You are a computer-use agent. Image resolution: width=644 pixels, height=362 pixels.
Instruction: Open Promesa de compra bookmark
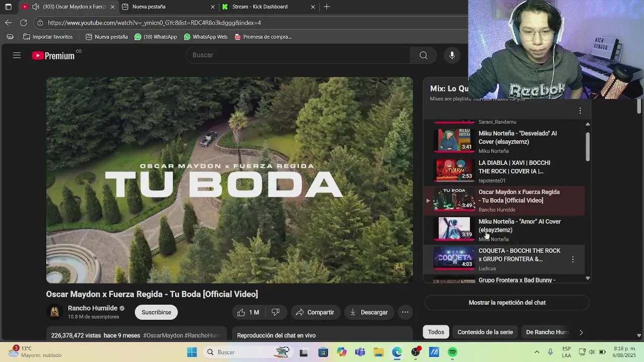pyautogui.click(x=263, y=37)
